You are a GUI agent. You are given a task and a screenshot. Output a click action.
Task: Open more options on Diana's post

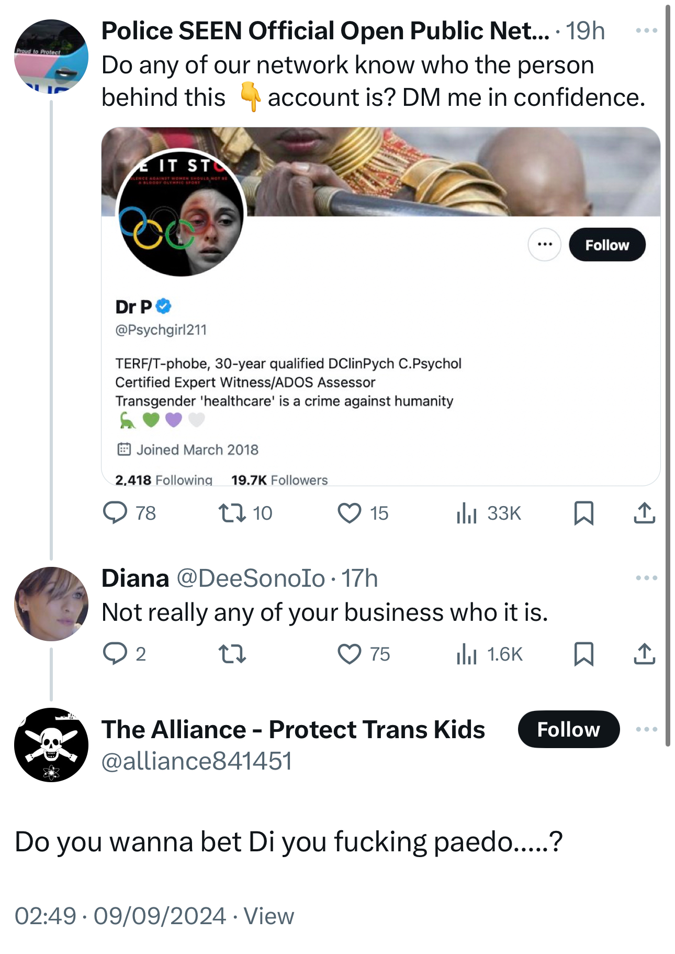646,578
